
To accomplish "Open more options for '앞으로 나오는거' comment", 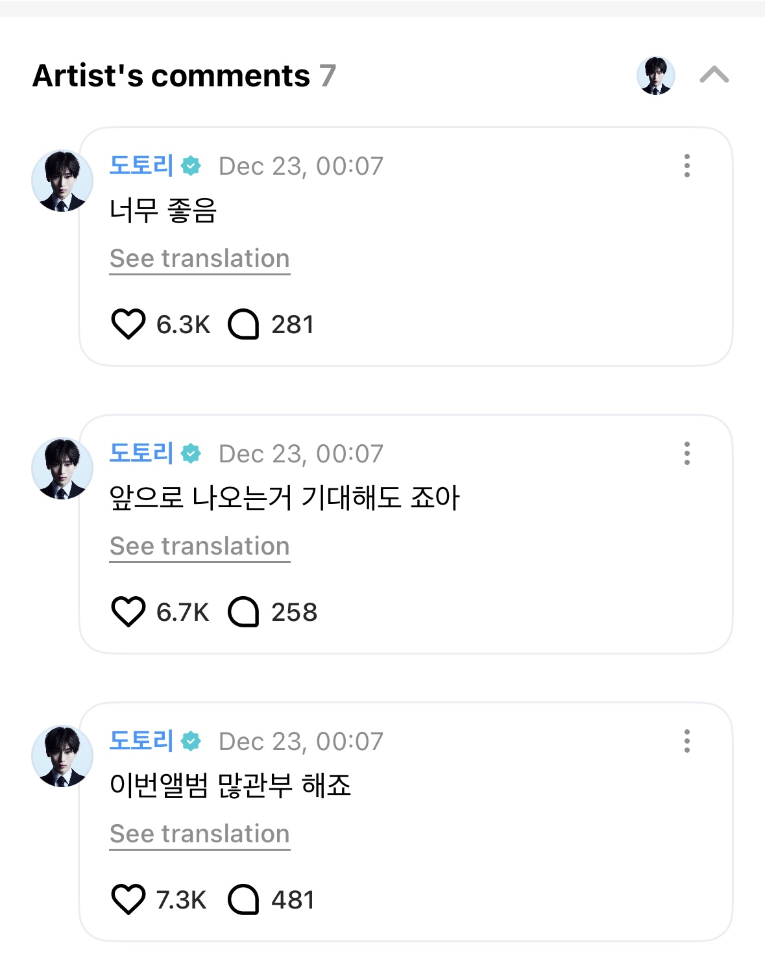I will (686, 453).
